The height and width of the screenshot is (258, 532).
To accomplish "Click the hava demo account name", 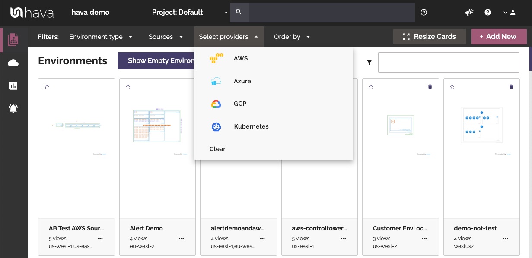I will tap(91, 13).
